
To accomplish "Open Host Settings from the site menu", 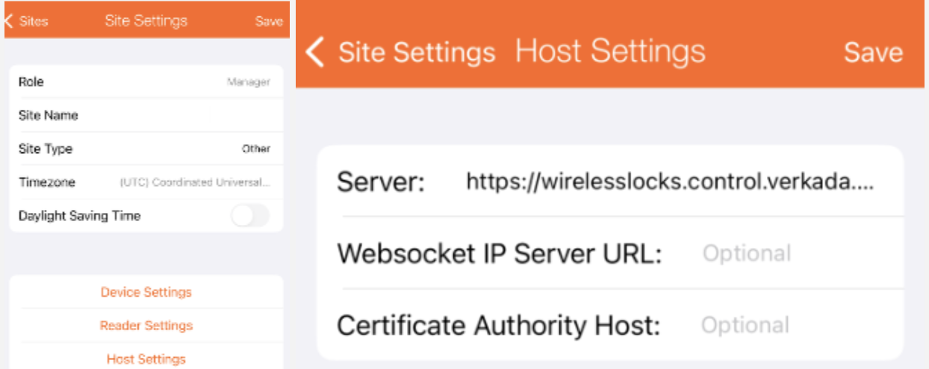I will (146, 359).
